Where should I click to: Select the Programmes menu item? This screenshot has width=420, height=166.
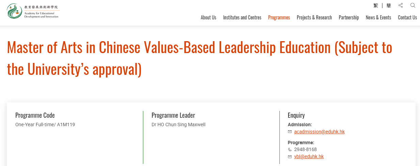pos(279,17)
